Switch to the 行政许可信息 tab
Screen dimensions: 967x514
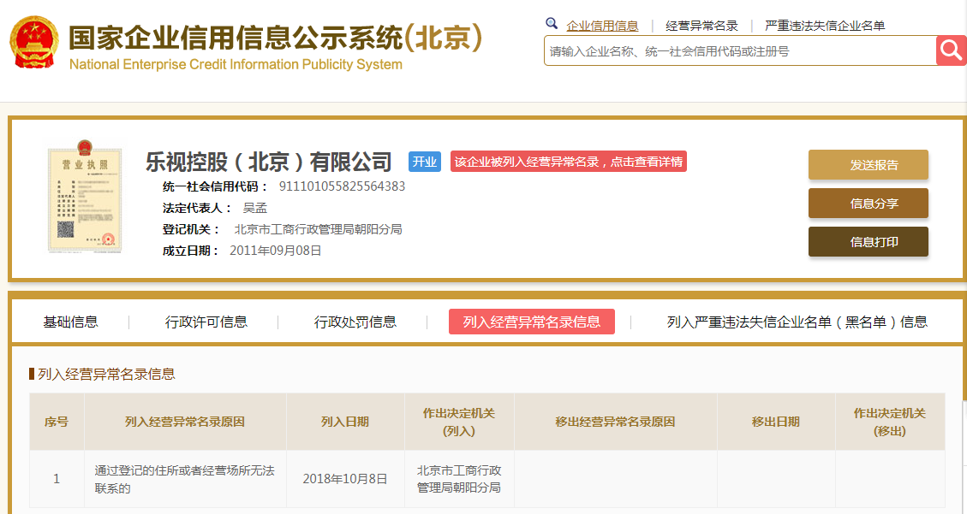(x=206, y=322)
